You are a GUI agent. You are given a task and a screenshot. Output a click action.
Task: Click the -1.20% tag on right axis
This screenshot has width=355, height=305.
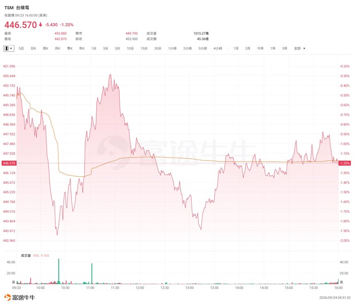[344, 163]
